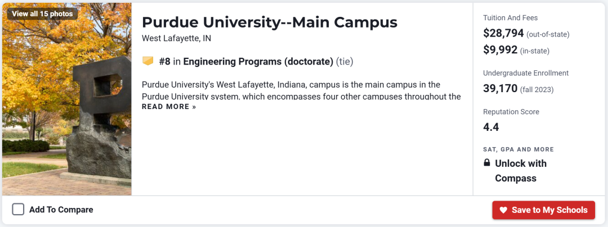The width and height of the screenshot is (608, 227).
Task: Click the 4.4 reputation score value
Action: point(491,127)
